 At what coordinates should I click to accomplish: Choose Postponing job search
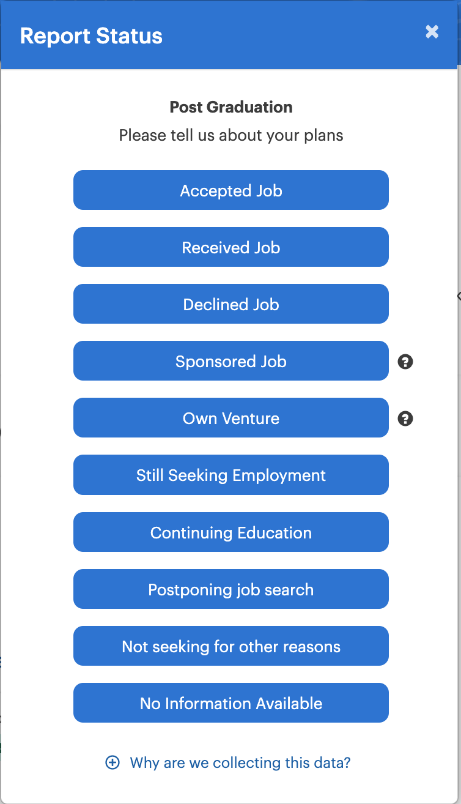pos(231,589)
